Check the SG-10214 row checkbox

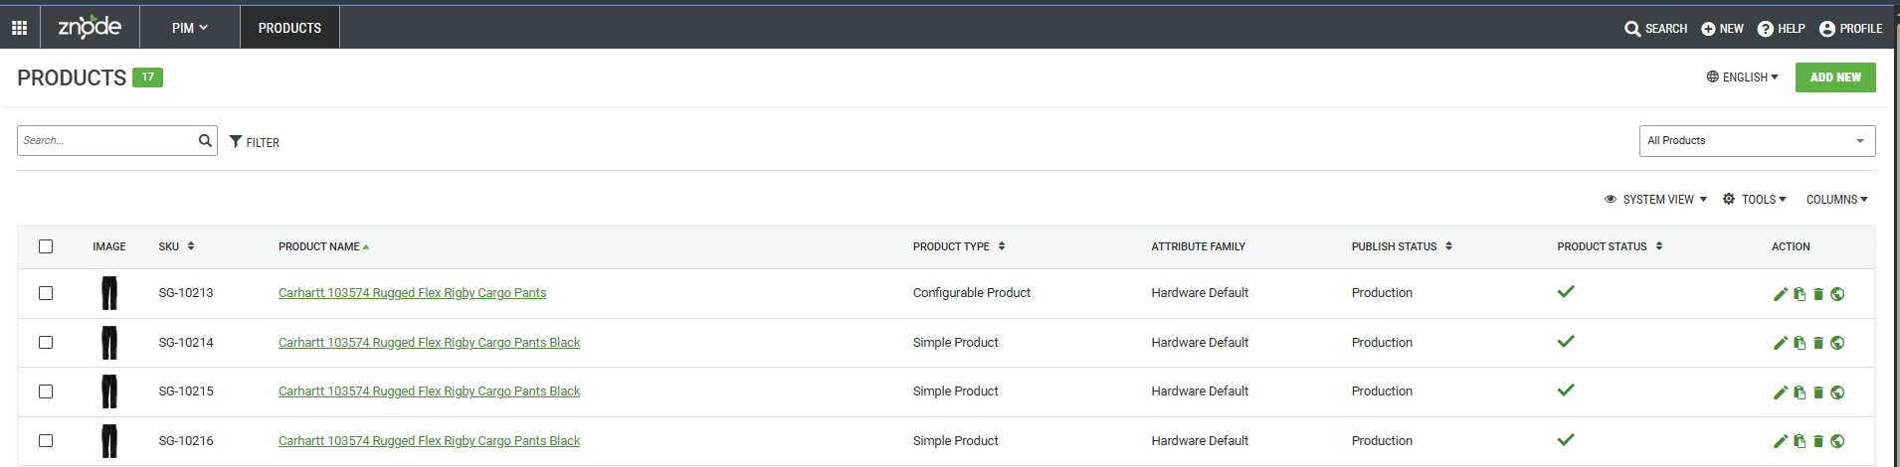coord(46,342)
